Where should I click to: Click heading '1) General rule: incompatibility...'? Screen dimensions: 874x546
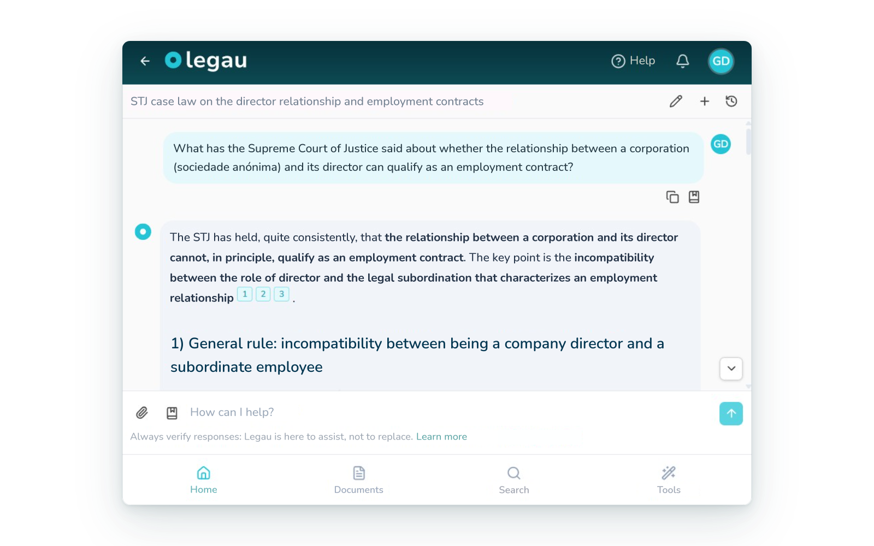417,355
